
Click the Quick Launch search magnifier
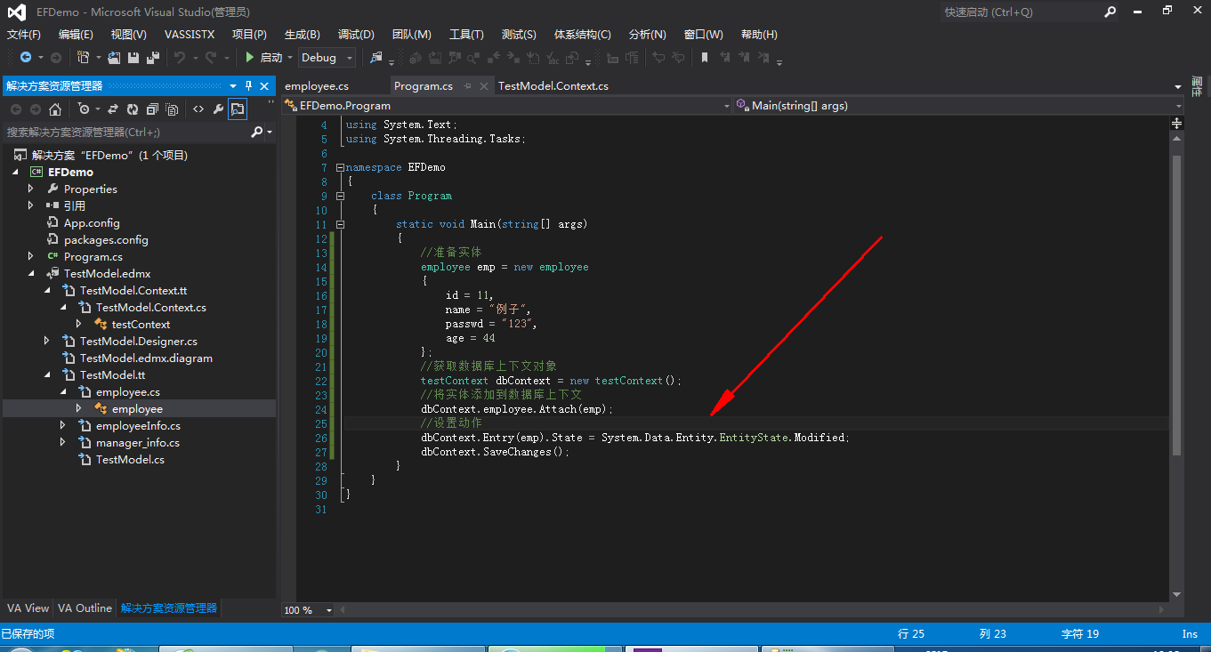coord(1110,12)
